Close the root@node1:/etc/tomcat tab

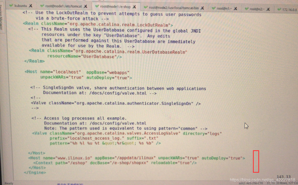86,6
